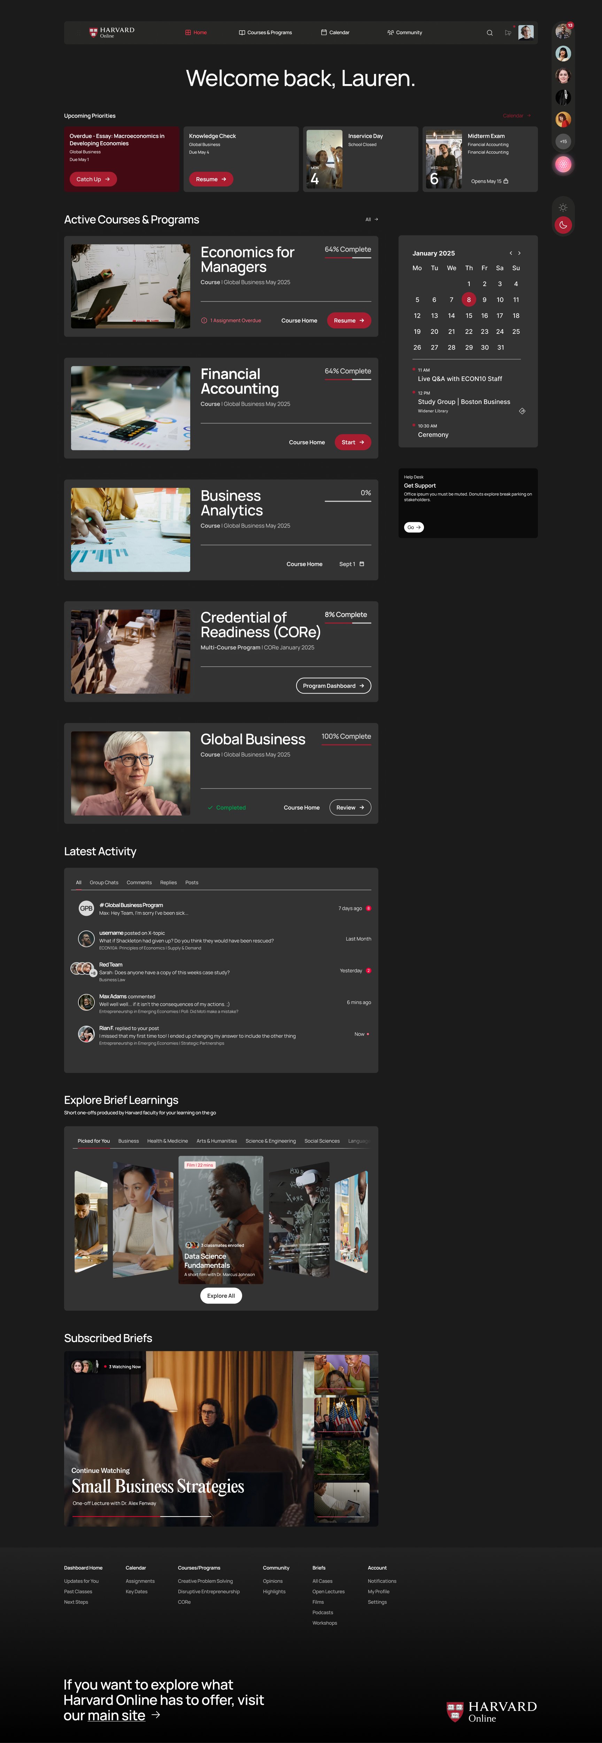Image resolution: width=602 pixels, height=1743 pixels.
Task: Open the sidebar avatar with 13 badge
Action: 563,31
